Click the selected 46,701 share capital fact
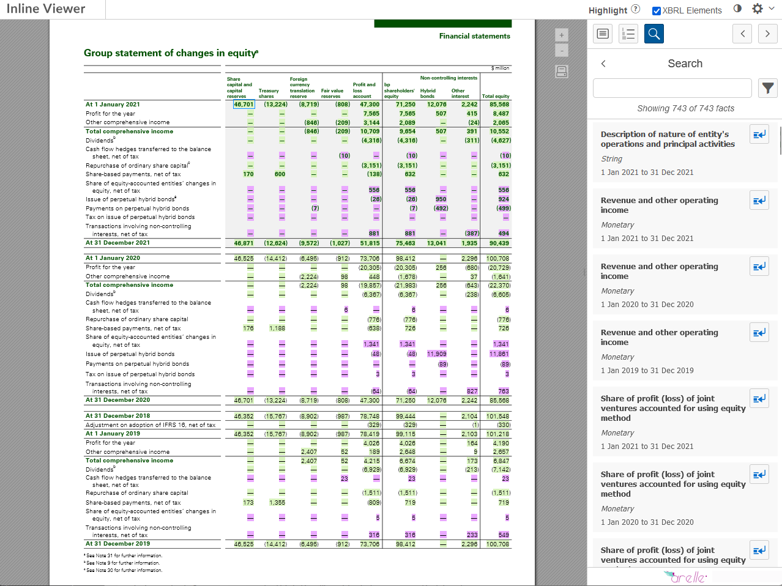Image resolution: width=782 pixels, height=586 pixels. [x=244, y=105]
